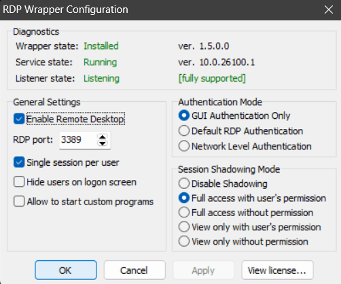Toggle the Enable Remote Desktop checkbox
Image resolution: width=341 pixels, height=284 pixels.
(19, 119)
